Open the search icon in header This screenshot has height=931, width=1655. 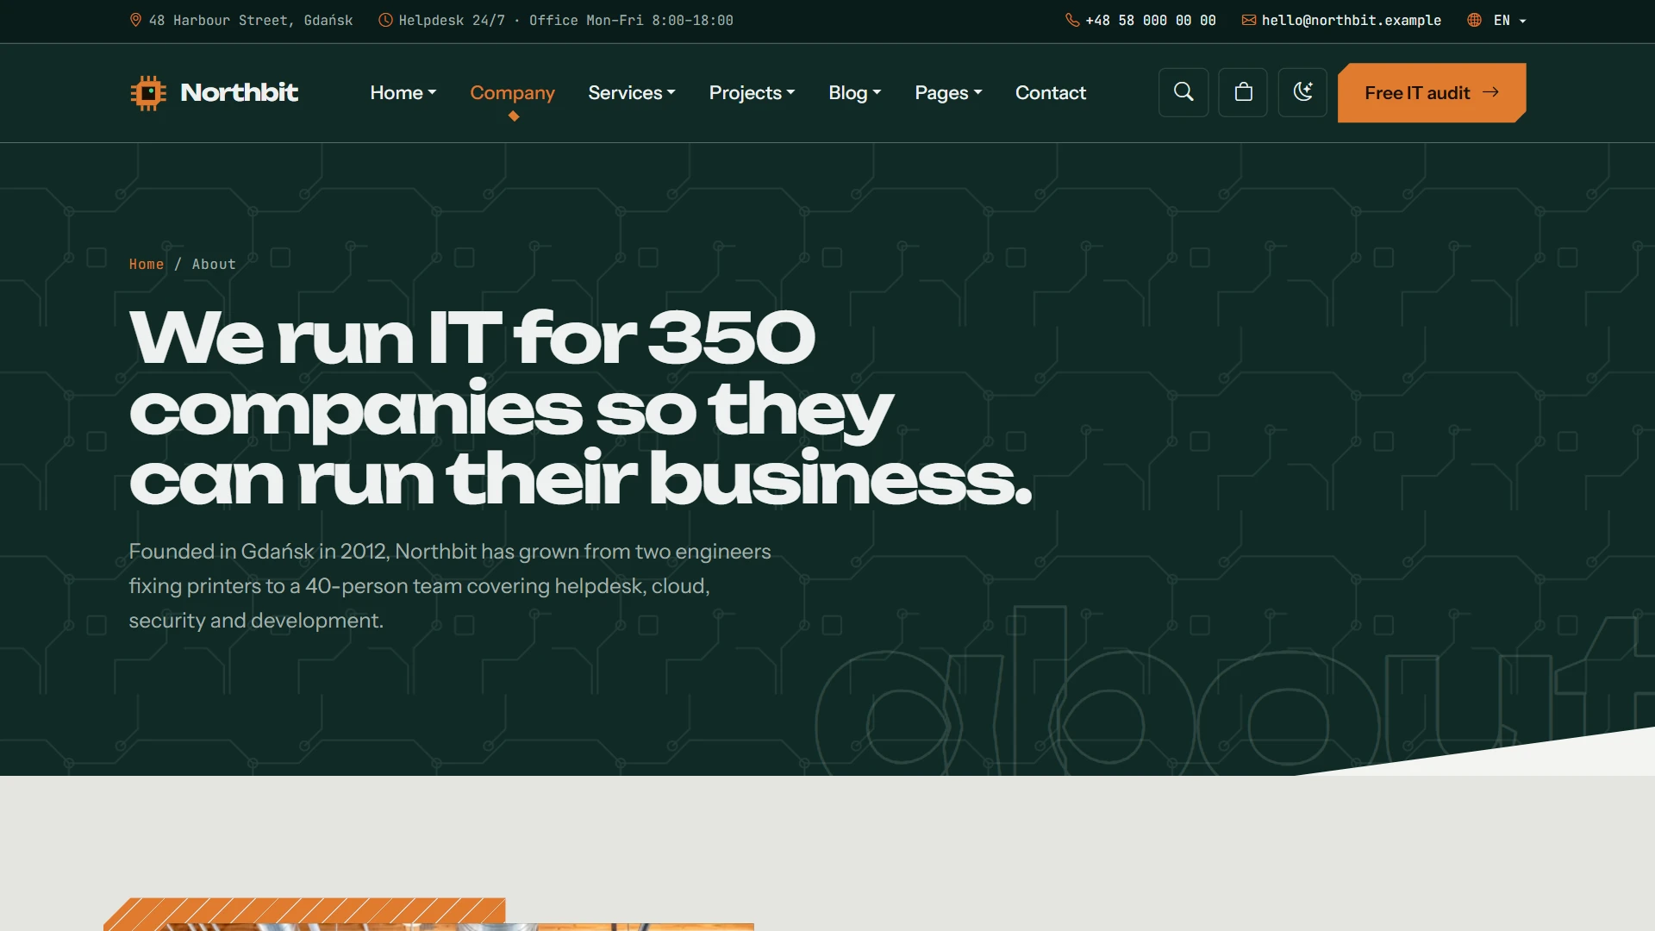pyautogui.click(x=1183, y=92)
